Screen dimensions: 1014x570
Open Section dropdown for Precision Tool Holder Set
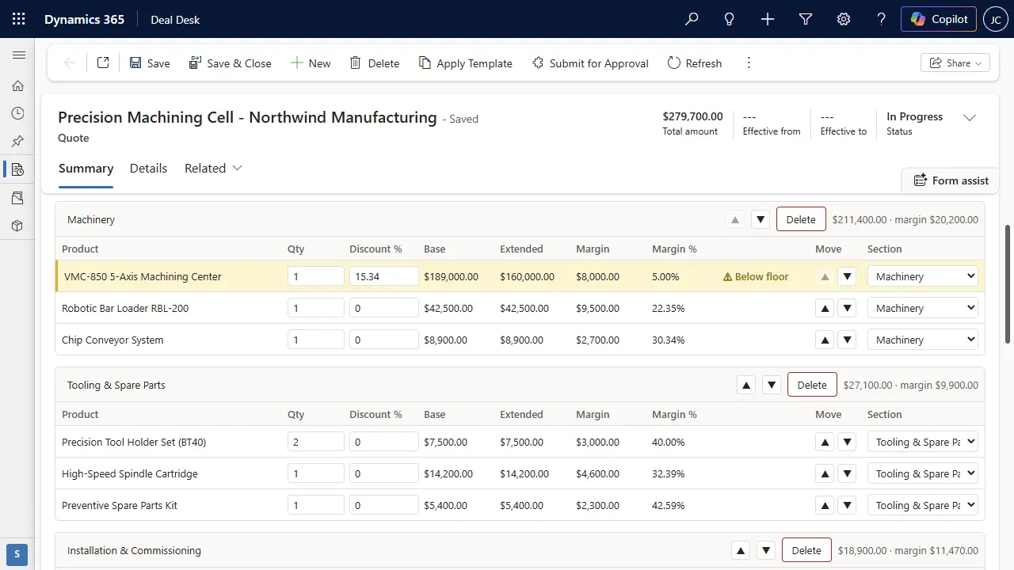point(923,442)
